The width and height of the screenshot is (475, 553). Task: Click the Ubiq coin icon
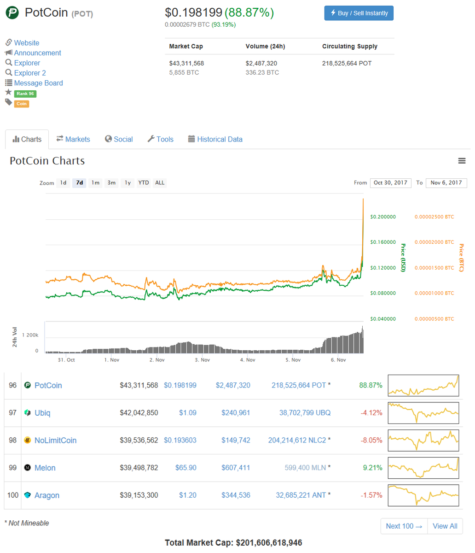click(x=27, y=413)
